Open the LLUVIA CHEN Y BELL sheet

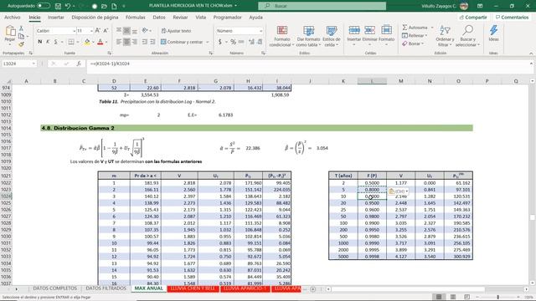[x=193, y=288]
